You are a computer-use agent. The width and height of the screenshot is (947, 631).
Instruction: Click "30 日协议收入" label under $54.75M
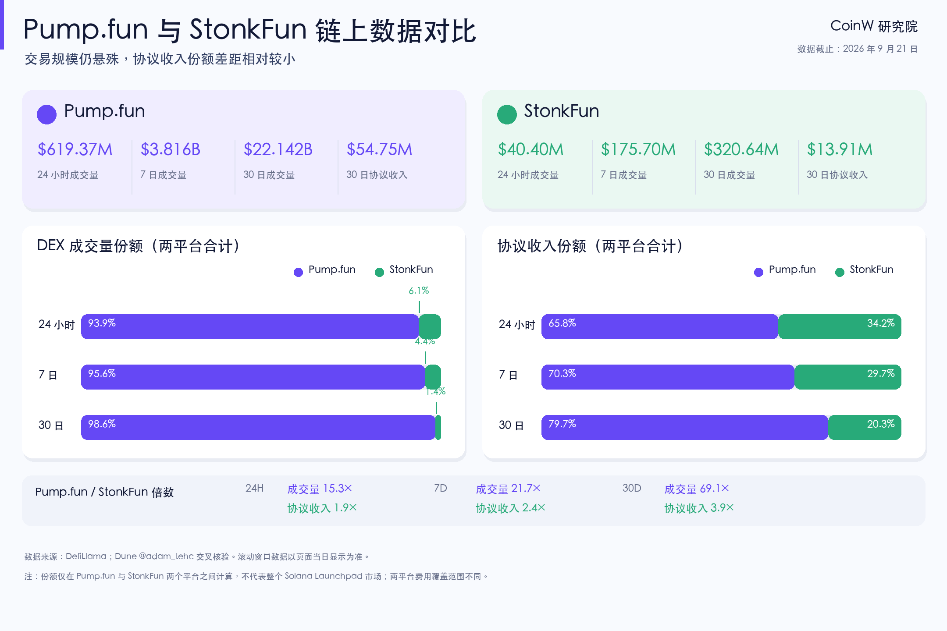coord(377,175)
